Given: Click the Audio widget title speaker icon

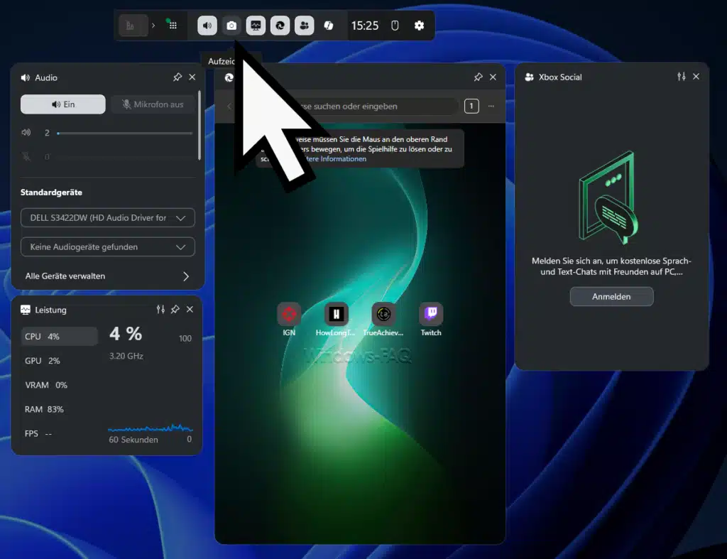Looking at the screenshot, I should click(x=26, y=77).
